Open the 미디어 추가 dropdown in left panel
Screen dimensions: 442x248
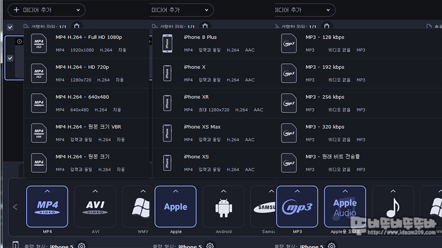(x=47, y=10)
